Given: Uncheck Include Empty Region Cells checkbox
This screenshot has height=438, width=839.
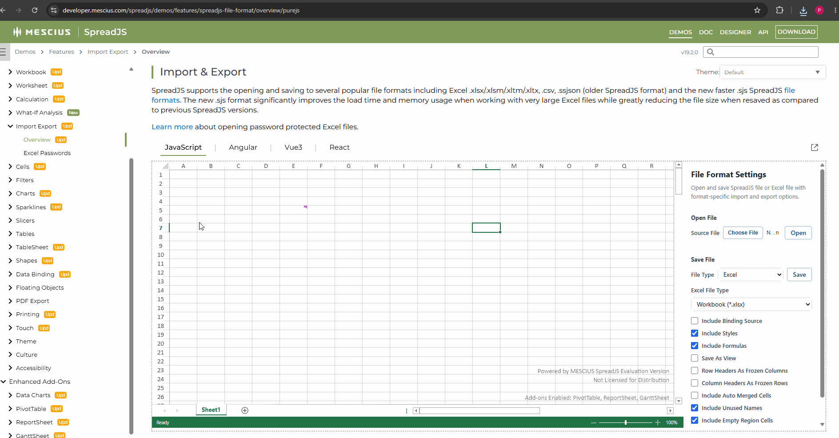Looking at the screenshot, I should pos(695,420).
